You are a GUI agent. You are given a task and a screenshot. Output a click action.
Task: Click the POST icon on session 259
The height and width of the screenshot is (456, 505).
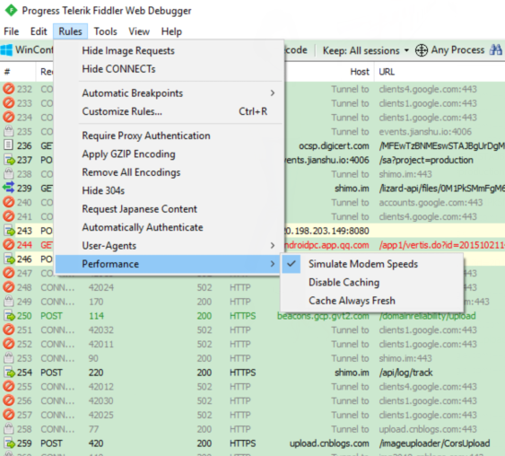pos(9,443)
